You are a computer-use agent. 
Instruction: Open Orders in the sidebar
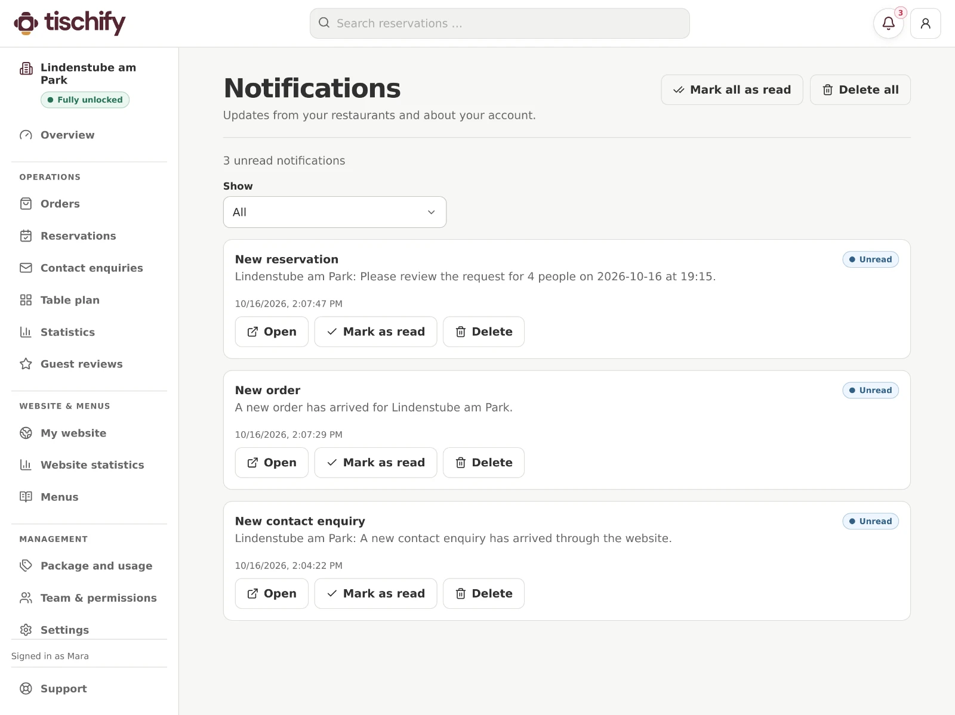point(89,204)
